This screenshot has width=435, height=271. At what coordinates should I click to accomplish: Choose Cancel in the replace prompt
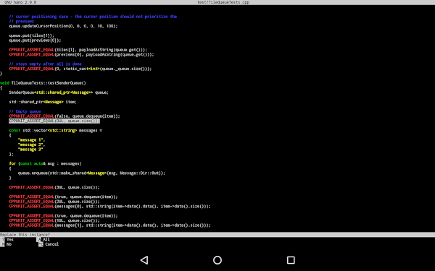(49, 244)
